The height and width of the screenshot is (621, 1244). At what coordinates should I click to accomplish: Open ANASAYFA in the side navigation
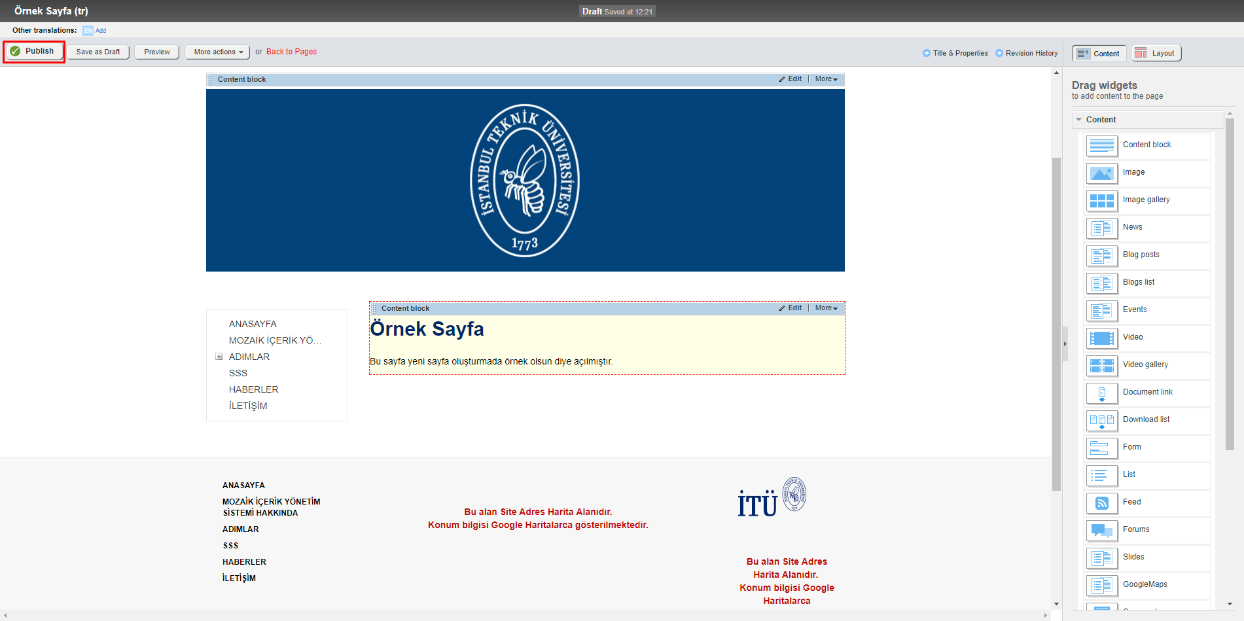(253, 324)
